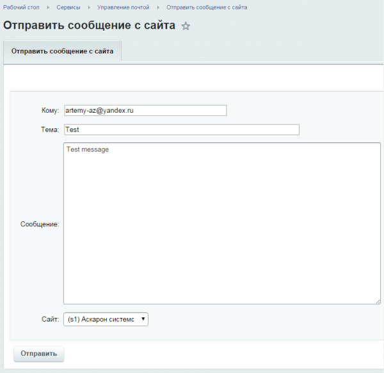The width and height of the screenshot is (384, 373).
Task: Add page to favorites with star icon
Action: (x=186, y=26)
